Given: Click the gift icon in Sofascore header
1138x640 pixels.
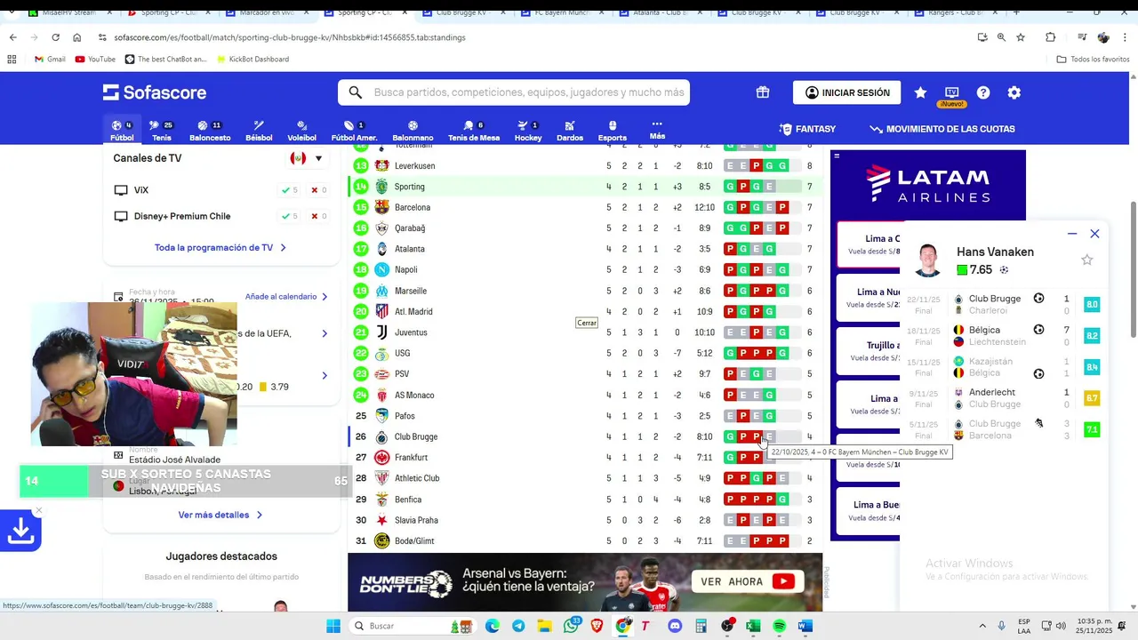Looking at the screenshot, I should click(x=763, y=92).
